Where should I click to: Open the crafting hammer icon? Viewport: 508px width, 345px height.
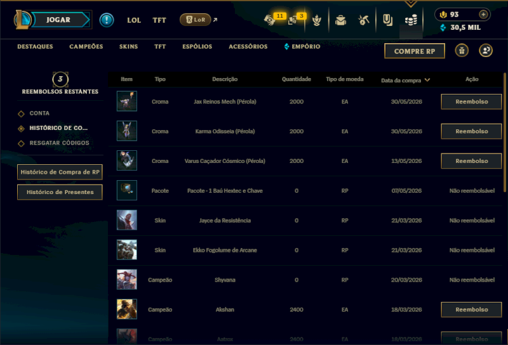tap(364, 20)
